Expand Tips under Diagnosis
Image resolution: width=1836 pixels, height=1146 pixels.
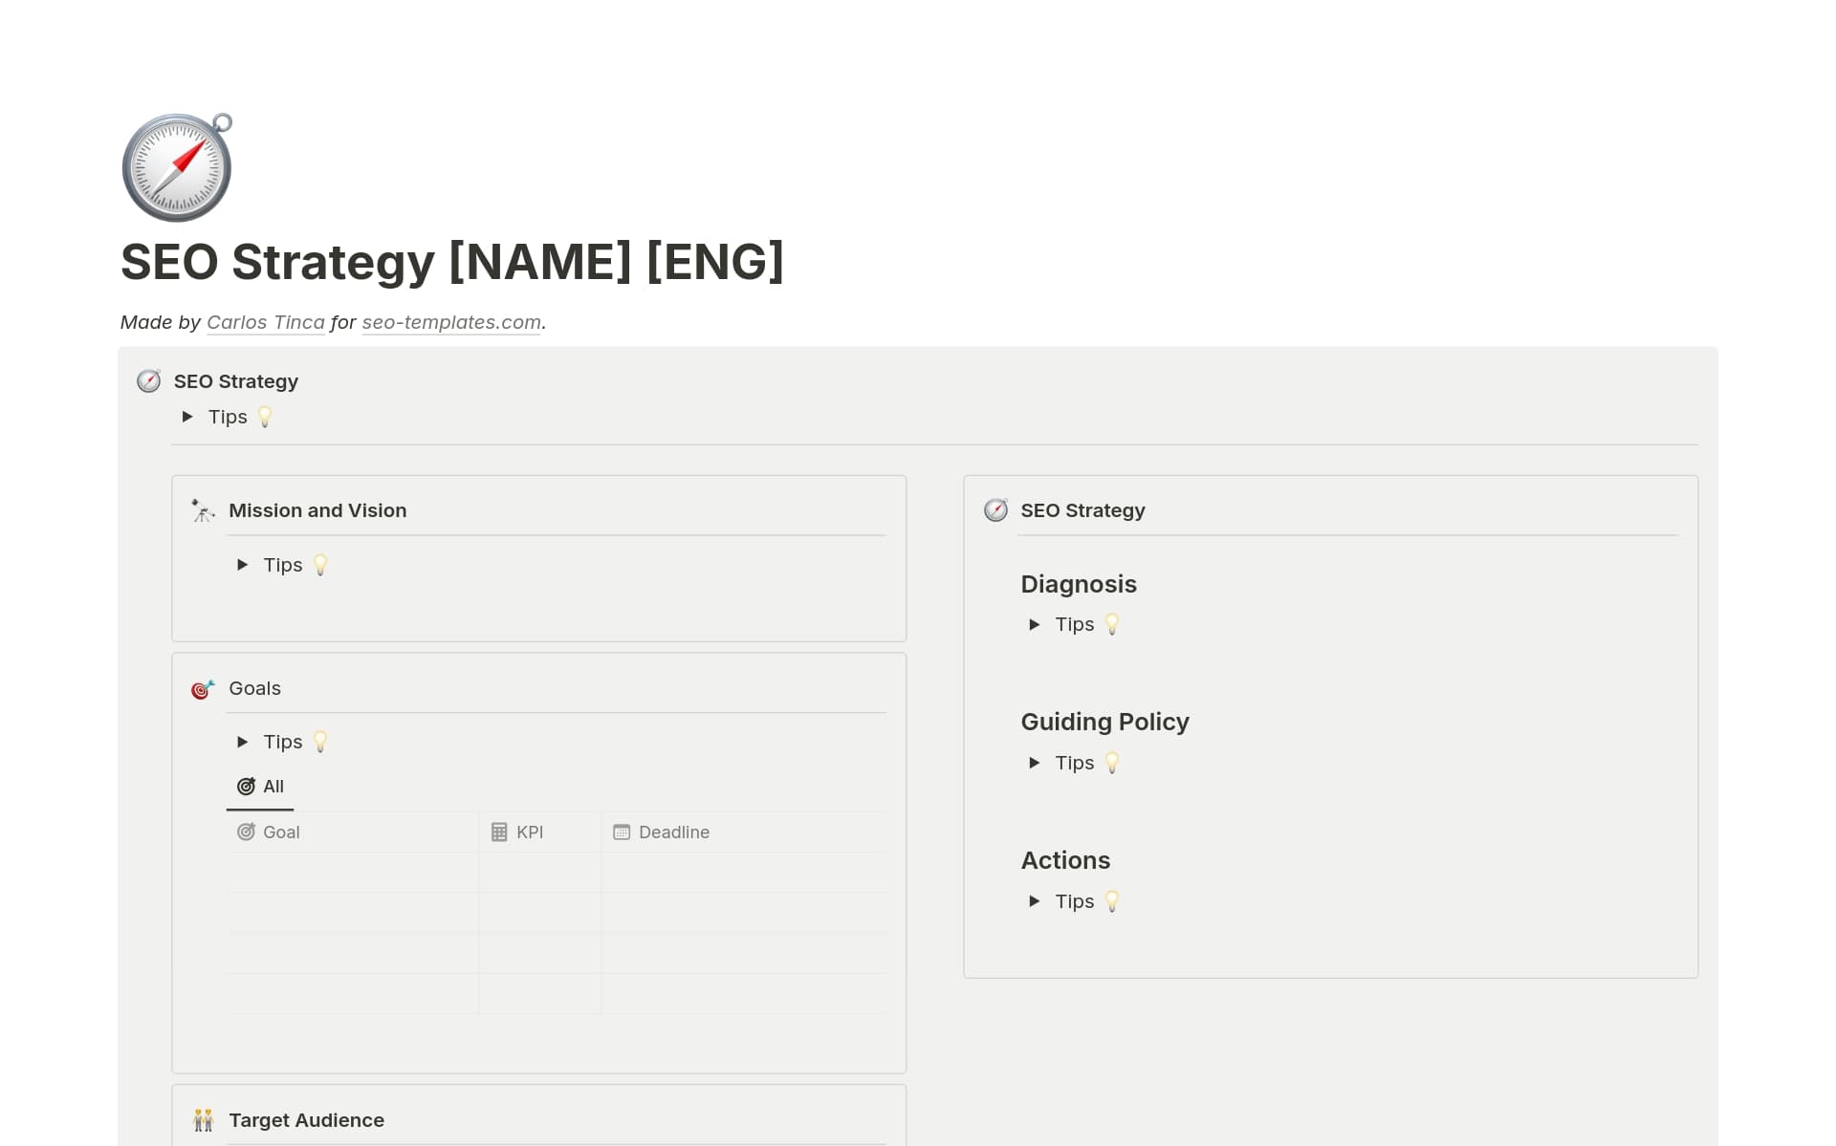1035,624
